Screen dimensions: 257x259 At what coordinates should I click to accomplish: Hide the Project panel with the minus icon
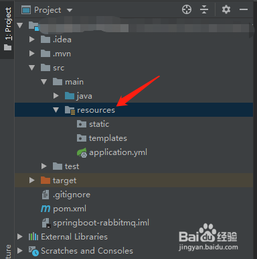click(x=244, y=9)
